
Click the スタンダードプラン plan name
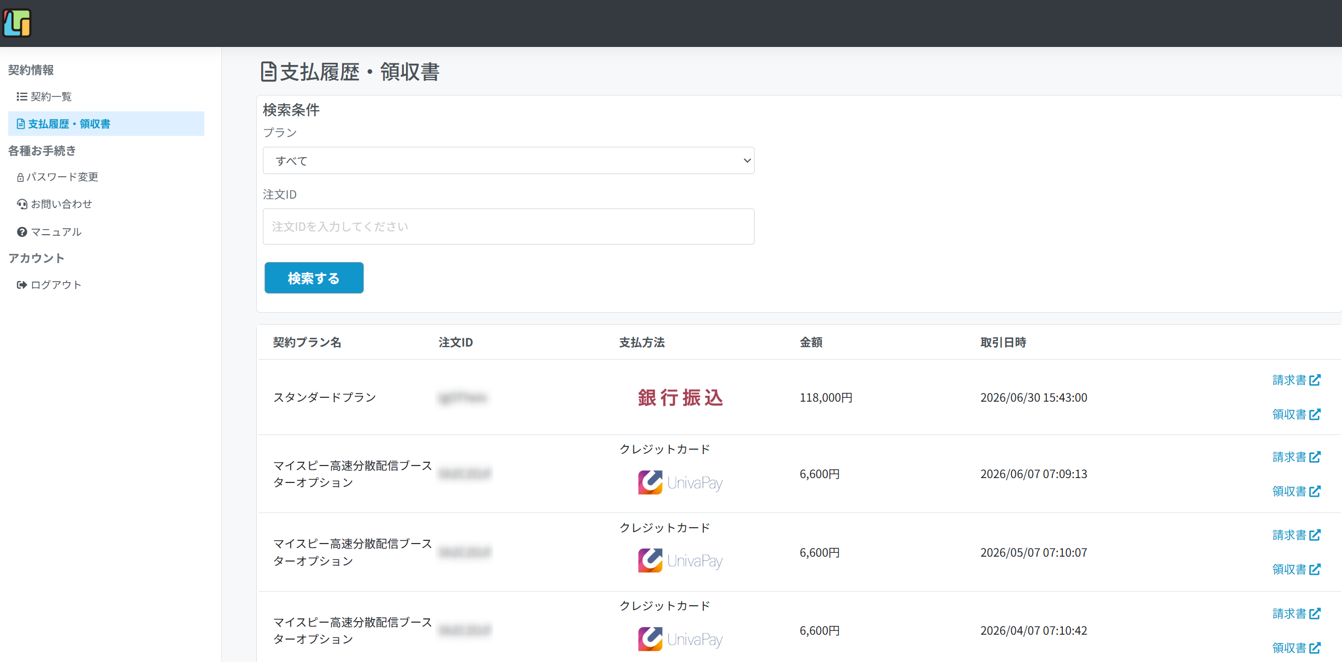tap(325, 397)
